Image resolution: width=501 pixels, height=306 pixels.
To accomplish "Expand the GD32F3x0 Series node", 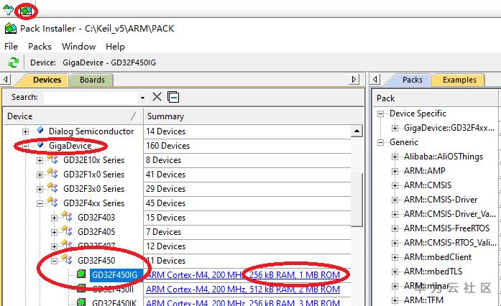I will (x=40, y=189).
